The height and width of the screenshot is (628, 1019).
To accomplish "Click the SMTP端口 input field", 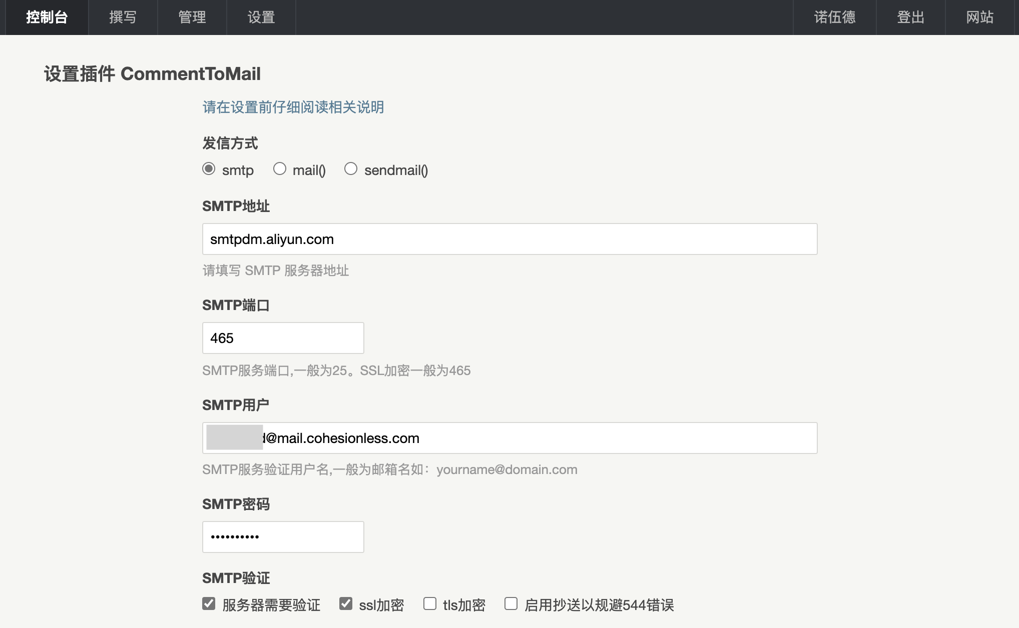I will coord(283,338).
